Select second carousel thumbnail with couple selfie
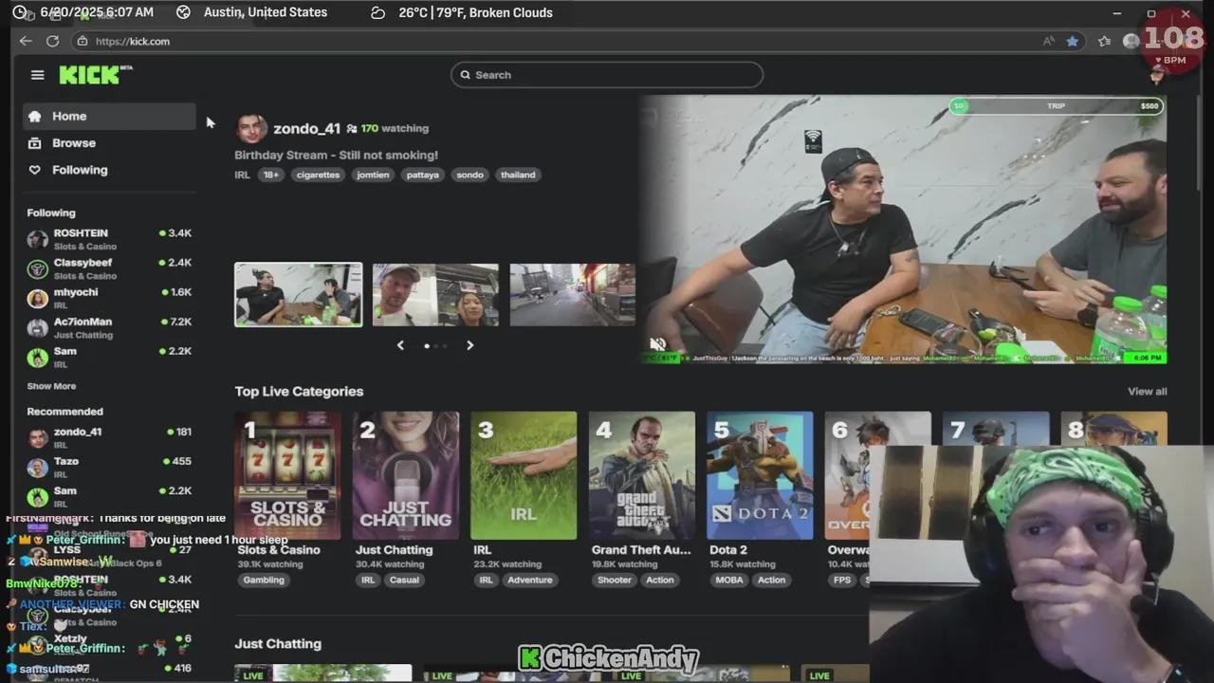 pos(435,295)
